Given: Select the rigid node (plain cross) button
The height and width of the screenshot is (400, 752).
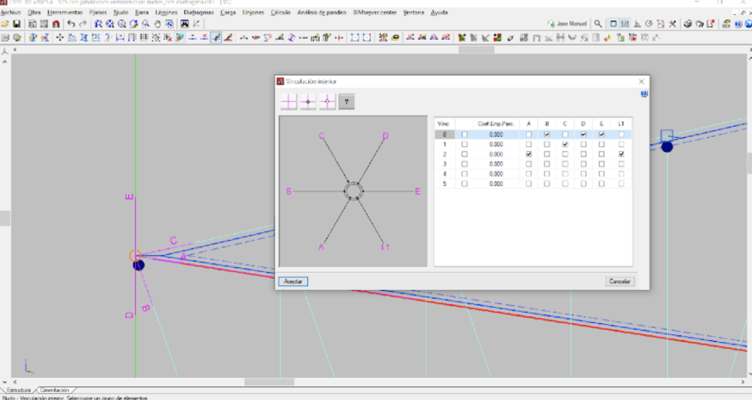Looking at the screenshot, I should tap(289, 102).
